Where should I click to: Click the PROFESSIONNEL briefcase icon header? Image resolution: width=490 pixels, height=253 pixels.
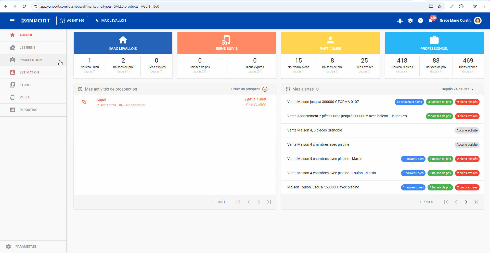(x=434, y=43)
